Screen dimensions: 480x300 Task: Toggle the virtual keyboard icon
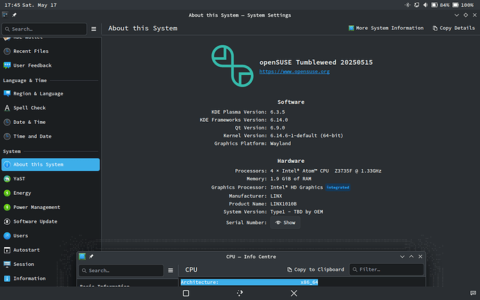[473, 293]
